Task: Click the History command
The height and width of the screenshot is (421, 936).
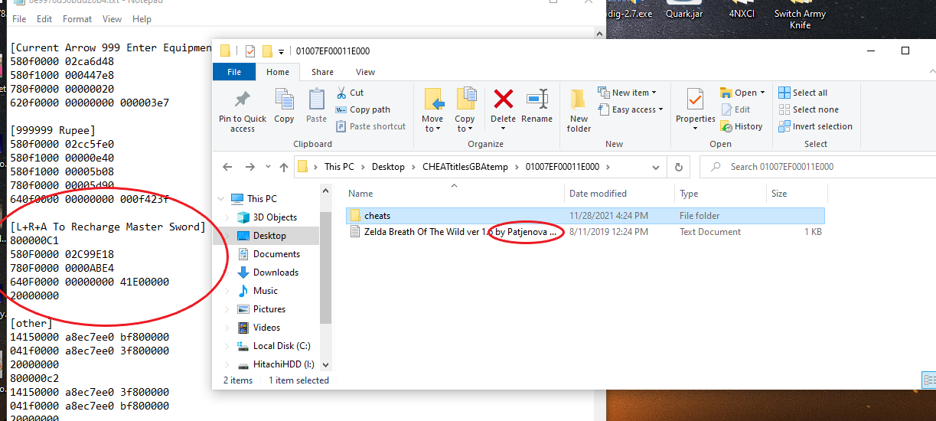Action: pyautogui.click(x=742, y=126)
